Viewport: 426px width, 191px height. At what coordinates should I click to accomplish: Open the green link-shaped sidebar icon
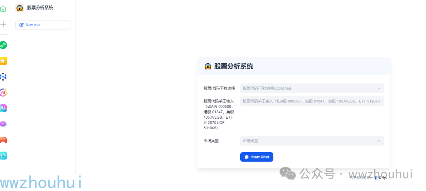[3, 45]
